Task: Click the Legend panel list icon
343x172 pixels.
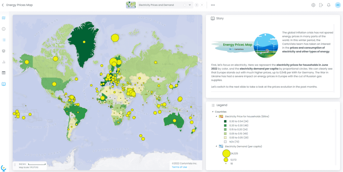Action: pos(213,105)
